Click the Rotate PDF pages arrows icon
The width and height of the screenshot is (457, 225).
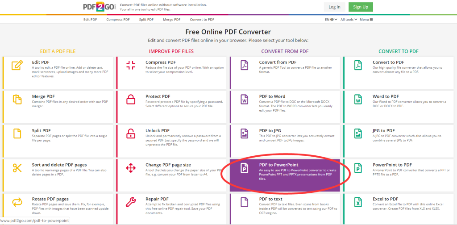tap(17, 202)
